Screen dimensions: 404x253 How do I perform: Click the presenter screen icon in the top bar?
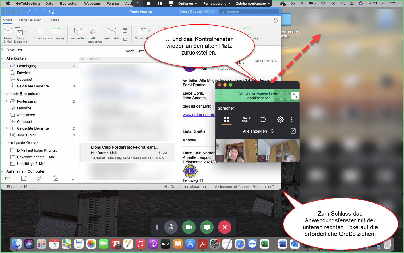171,3
